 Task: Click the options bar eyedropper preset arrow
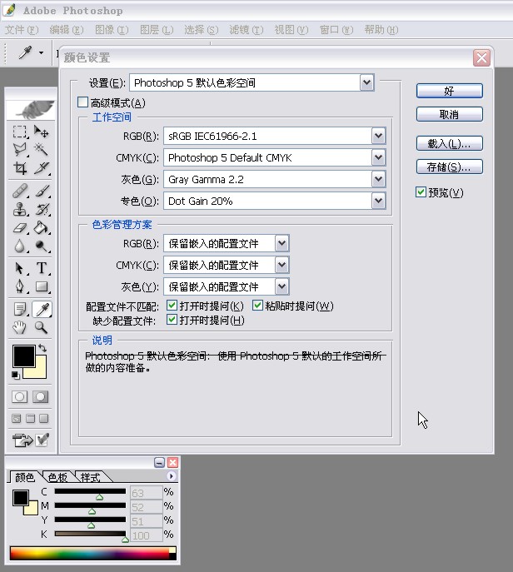point(42,53)
